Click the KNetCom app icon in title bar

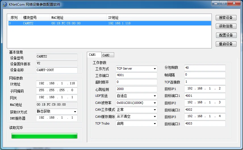pos(5,5)
